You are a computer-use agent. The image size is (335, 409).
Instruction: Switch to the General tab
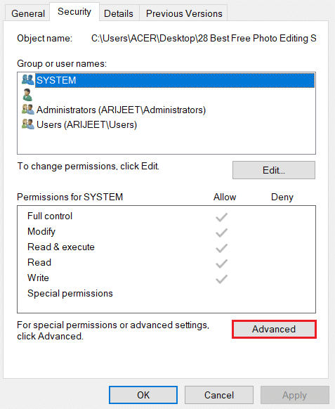(28, 13)
